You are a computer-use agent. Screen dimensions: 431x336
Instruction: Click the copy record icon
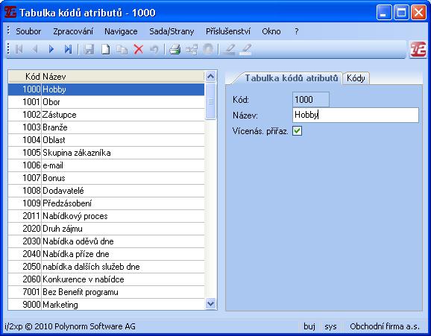[x=122, y=50]
